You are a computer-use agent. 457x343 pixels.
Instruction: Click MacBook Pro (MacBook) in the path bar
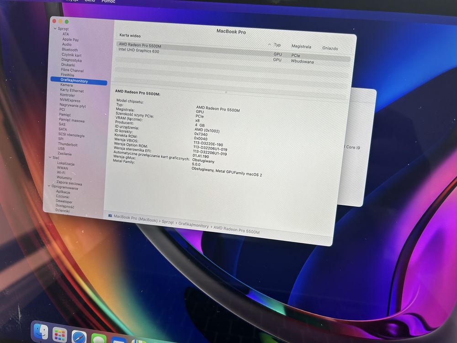point(136,218)
